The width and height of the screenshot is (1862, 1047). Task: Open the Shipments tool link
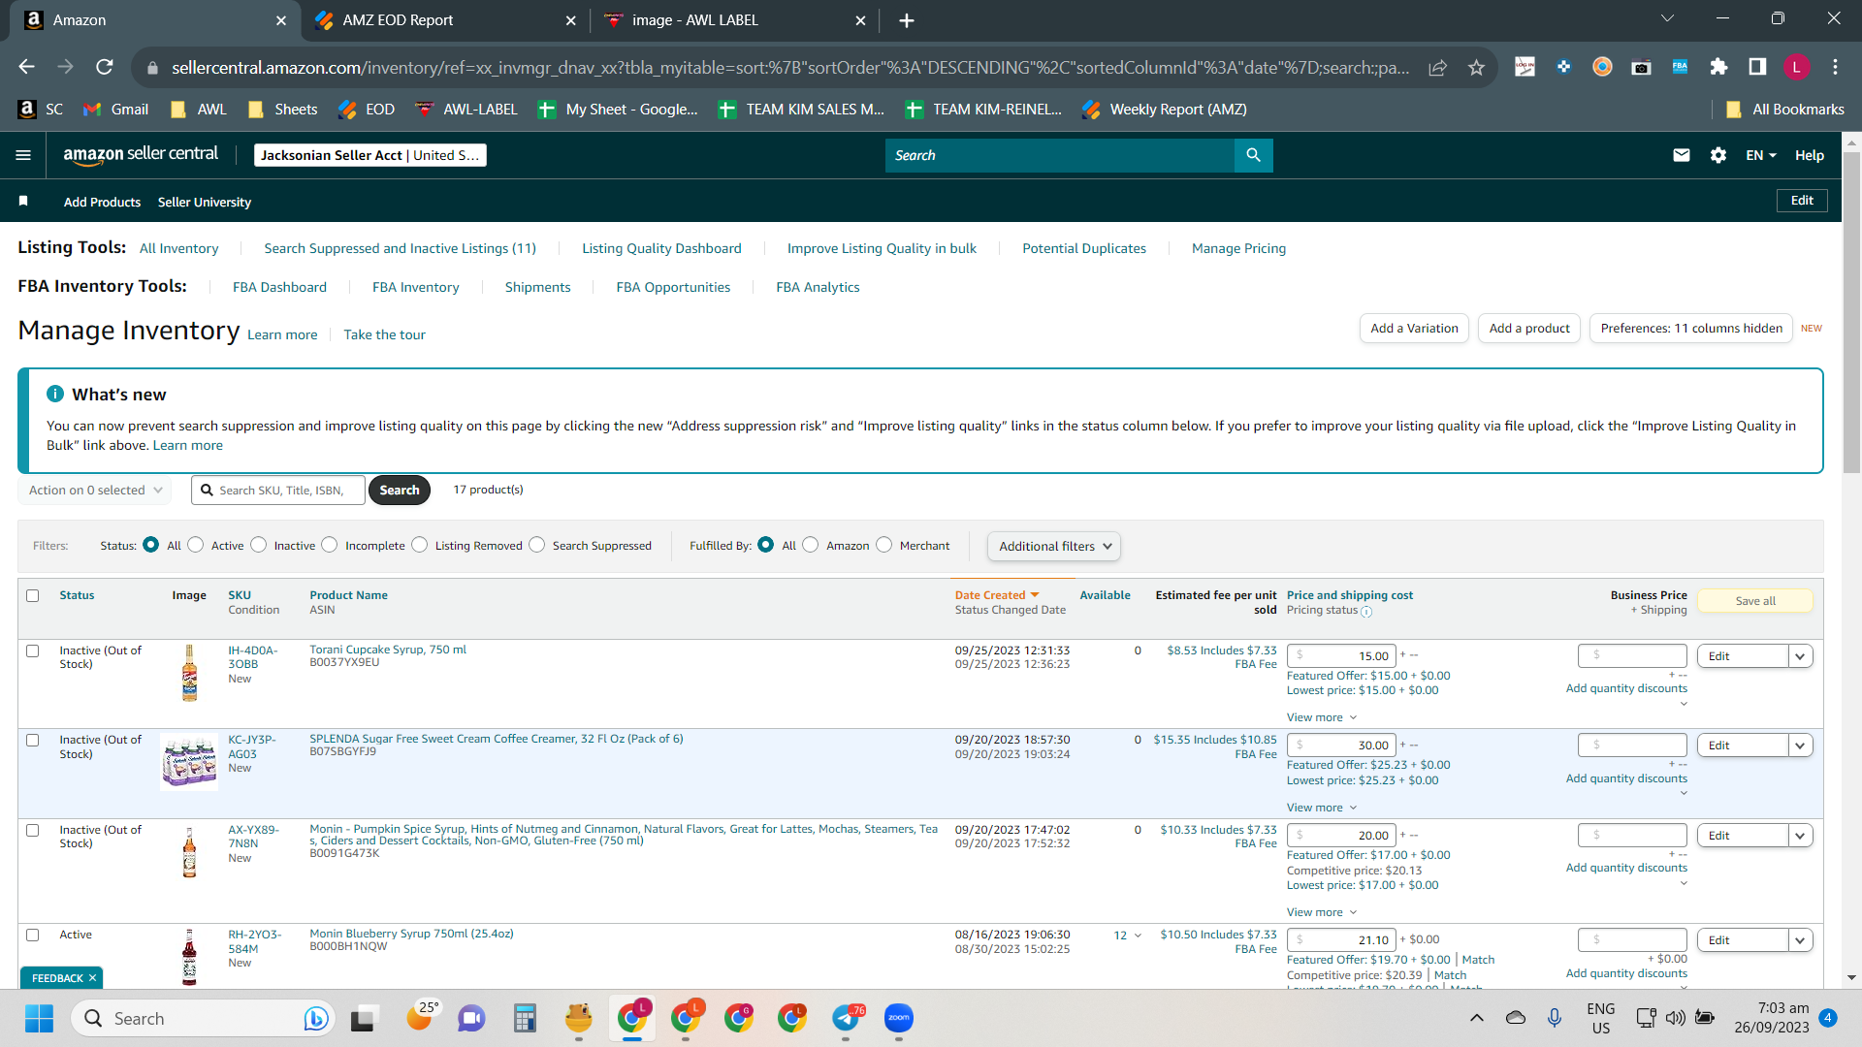click(537, 287)
